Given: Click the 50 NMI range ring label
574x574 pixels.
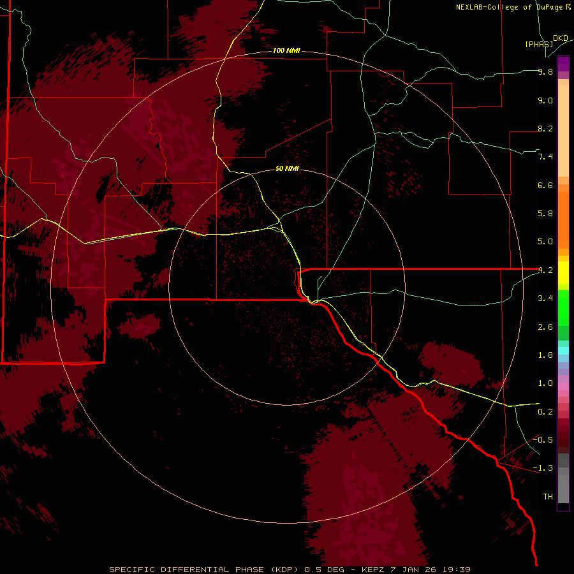Looking at the screenshot, I should point(287,168).
